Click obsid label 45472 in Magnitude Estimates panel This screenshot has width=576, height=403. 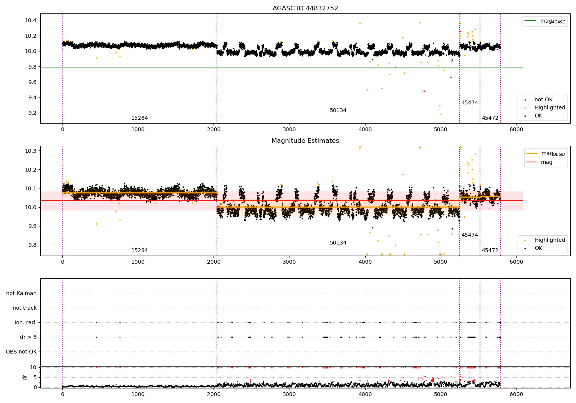tap(490, 251)
